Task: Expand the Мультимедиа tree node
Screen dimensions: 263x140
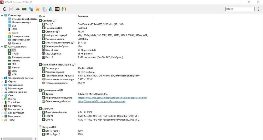Action: [x=2, y=89]
